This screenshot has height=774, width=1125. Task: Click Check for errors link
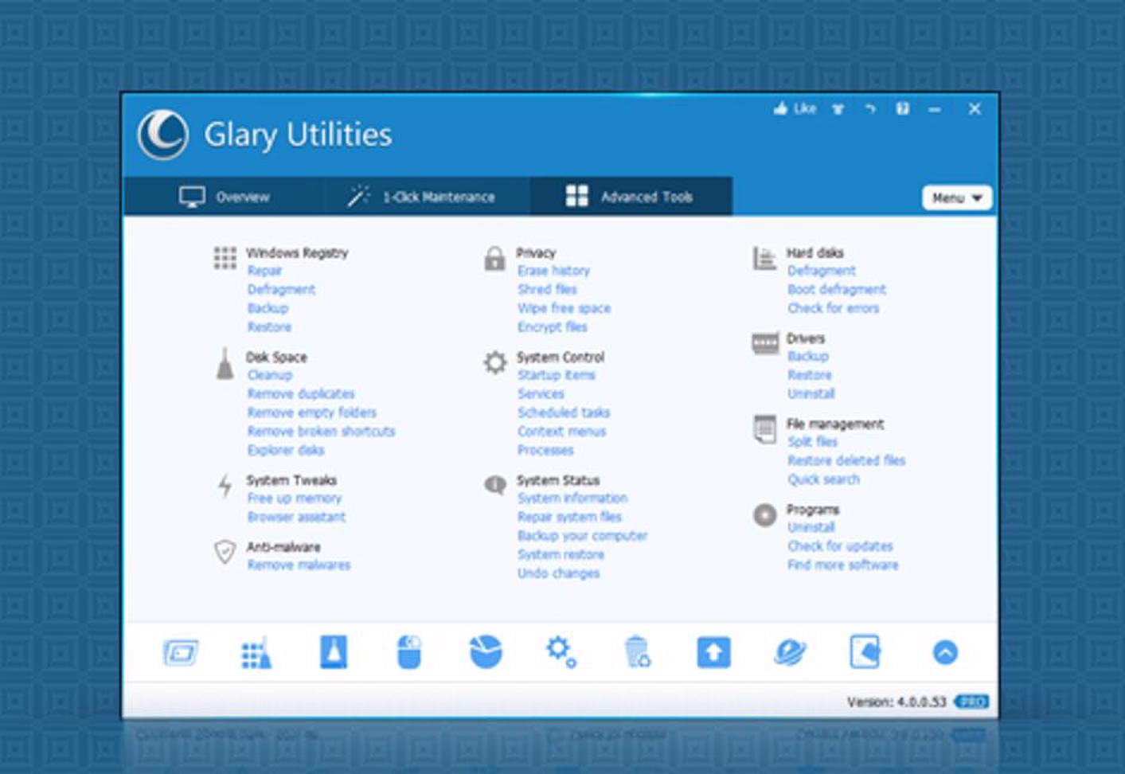pyautogui.click(x=834, y=308)
